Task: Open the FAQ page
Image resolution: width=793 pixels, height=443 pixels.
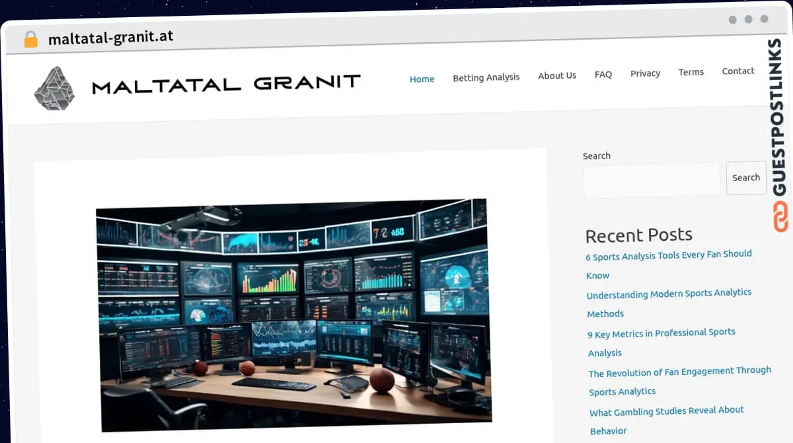Action: [603, 74]
